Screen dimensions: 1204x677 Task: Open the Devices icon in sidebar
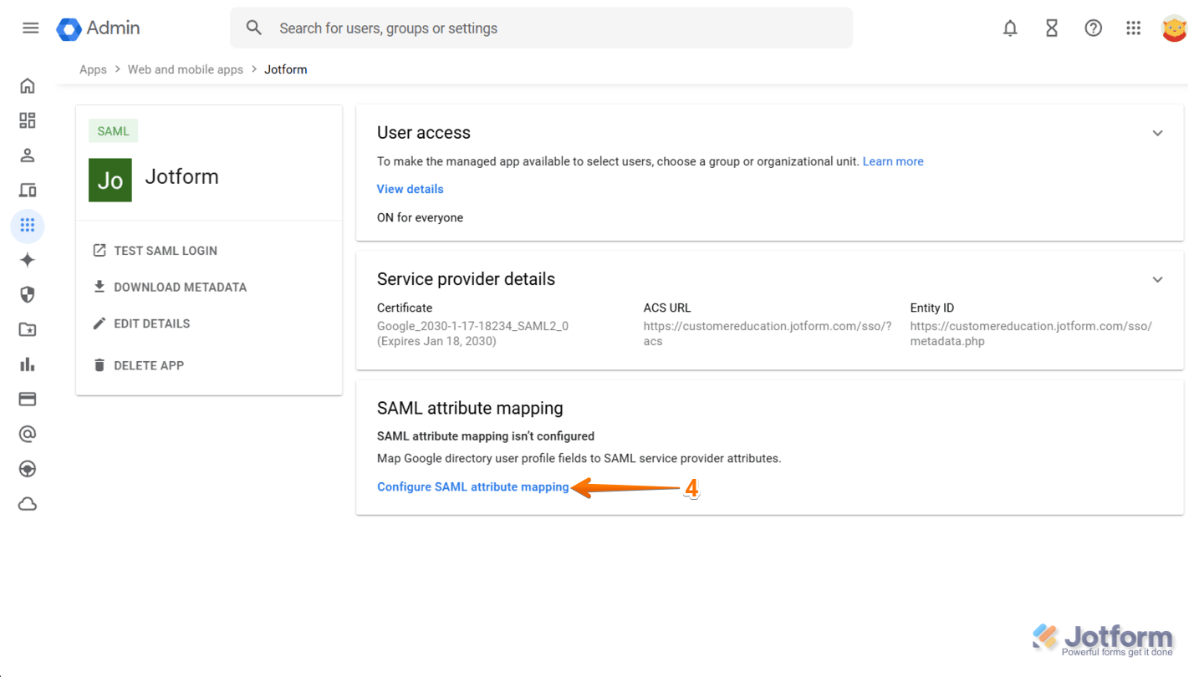(28, 191)
